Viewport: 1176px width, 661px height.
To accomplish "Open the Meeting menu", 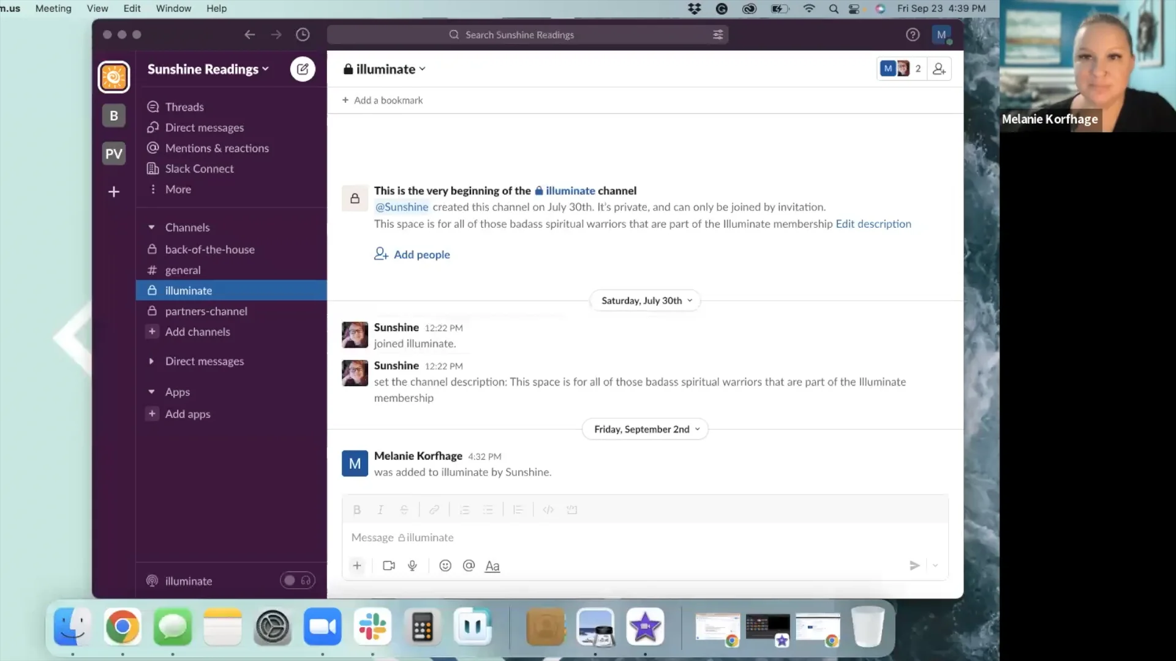I will (53, 9).
